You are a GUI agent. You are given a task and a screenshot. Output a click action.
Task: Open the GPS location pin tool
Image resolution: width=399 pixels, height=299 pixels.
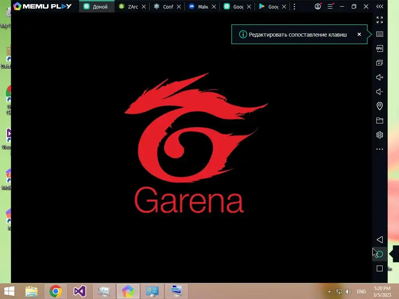coord(380,106)
